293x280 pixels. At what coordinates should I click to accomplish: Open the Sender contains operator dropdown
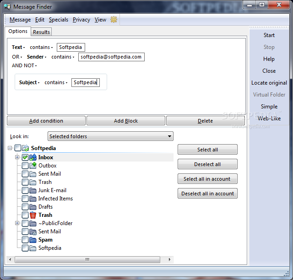(63, 57)
